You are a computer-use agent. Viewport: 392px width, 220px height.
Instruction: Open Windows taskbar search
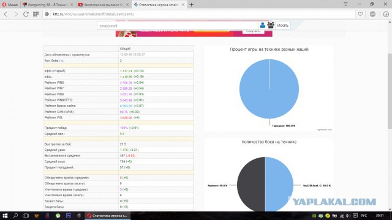(15, 216)
